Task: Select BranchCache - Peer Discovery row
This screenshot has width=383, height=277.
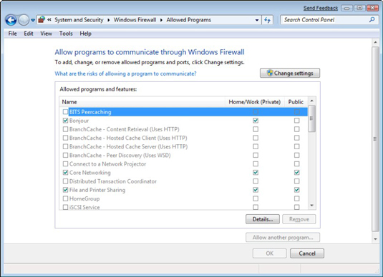Action: 183,155
